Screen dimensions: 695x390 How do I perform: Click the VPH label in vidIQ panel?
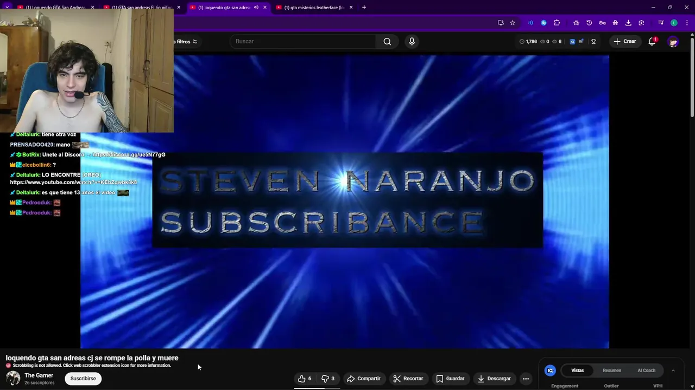(x=658, y=386)
